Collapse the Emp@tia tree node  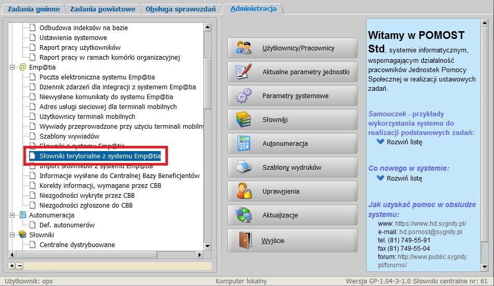tap(12, 67)
